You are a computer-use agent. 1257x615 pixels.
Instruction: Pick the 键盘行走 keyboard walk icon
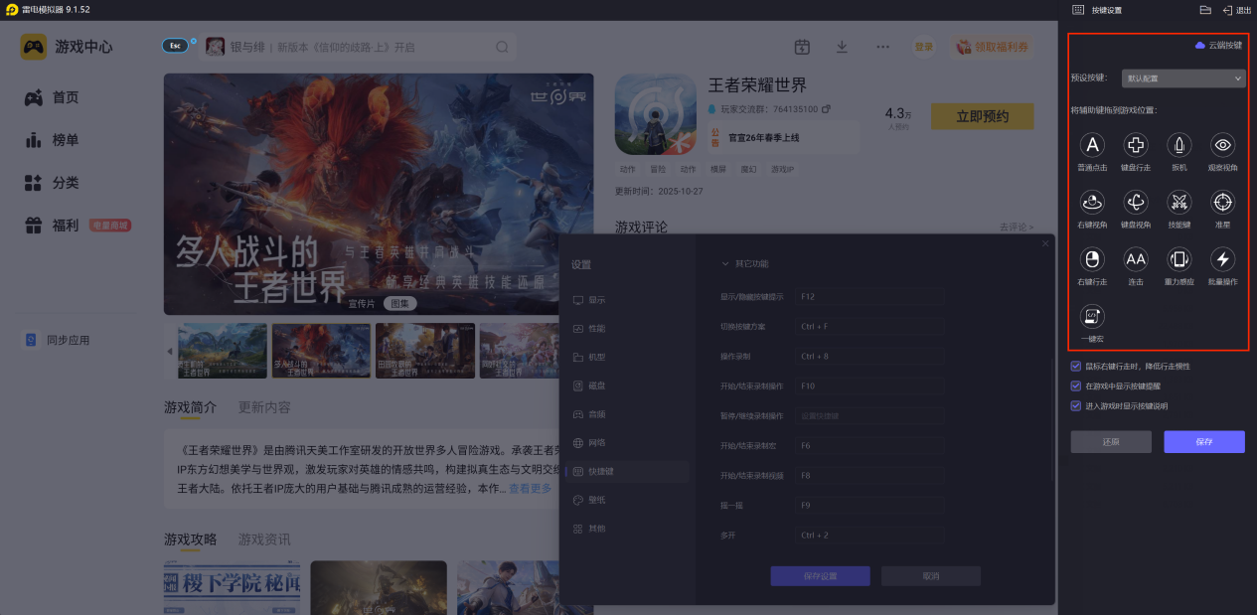pos(1135,146)
